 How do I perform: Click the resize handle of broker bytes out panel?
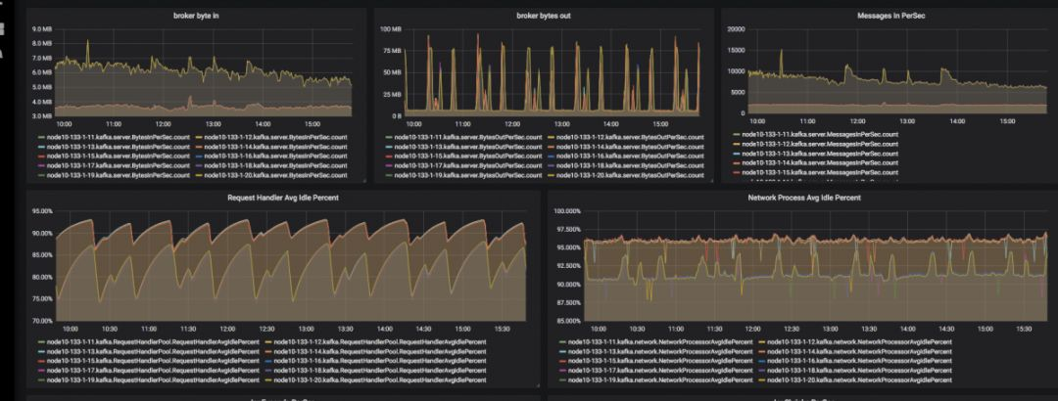click(x=711, y=180)
